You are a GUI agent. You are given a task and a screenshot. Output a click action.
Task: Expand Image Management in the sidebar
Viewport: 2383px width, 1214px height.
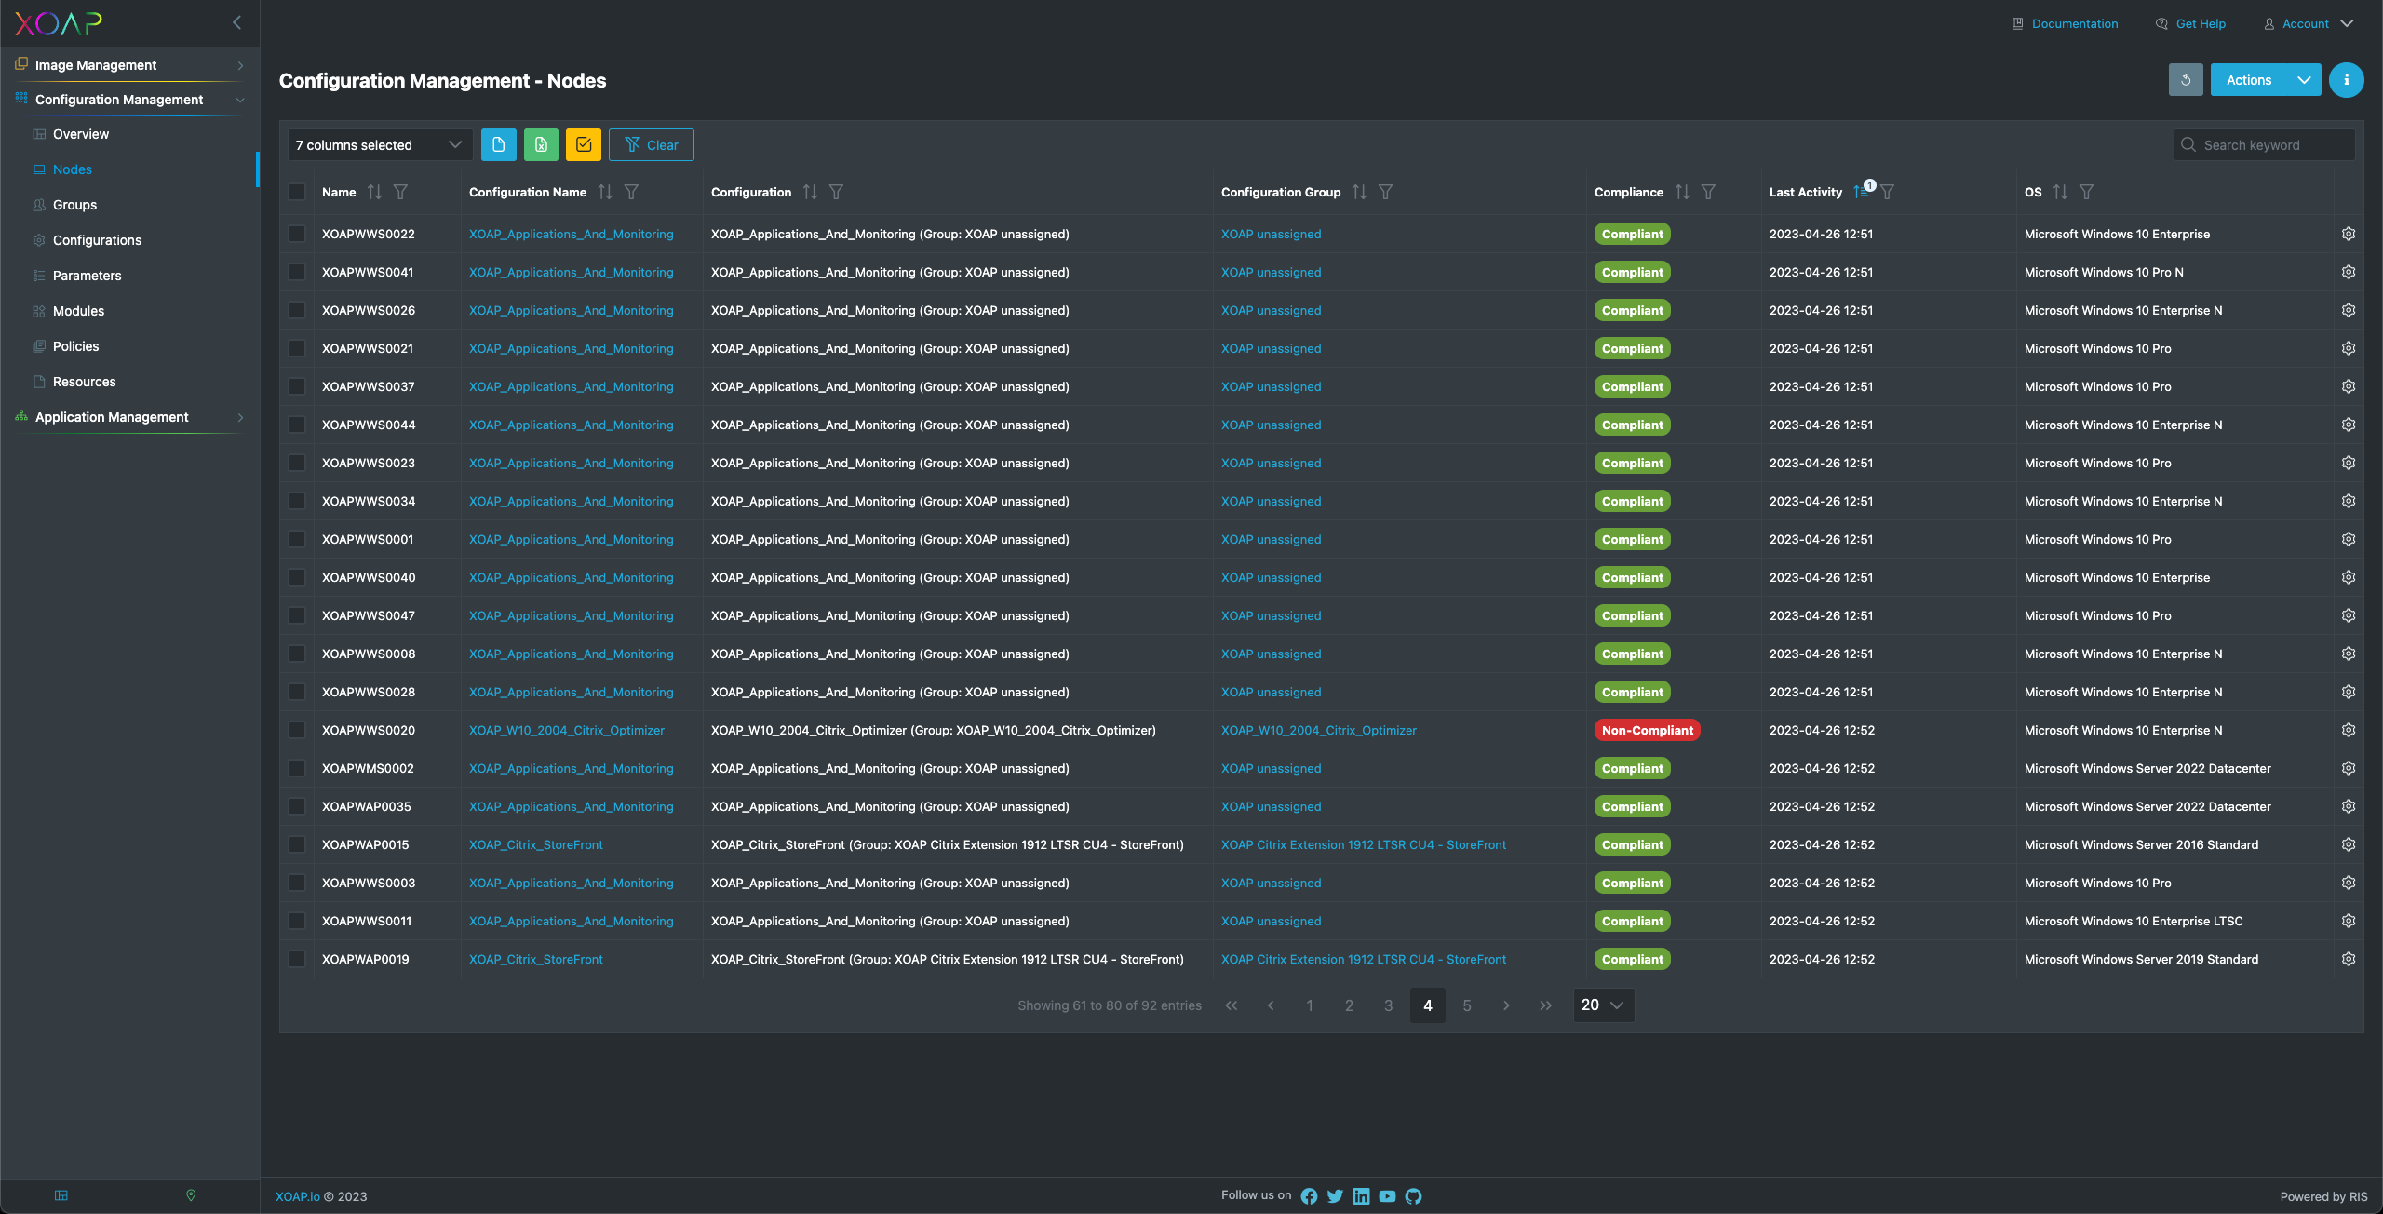(x=130, y=65)
